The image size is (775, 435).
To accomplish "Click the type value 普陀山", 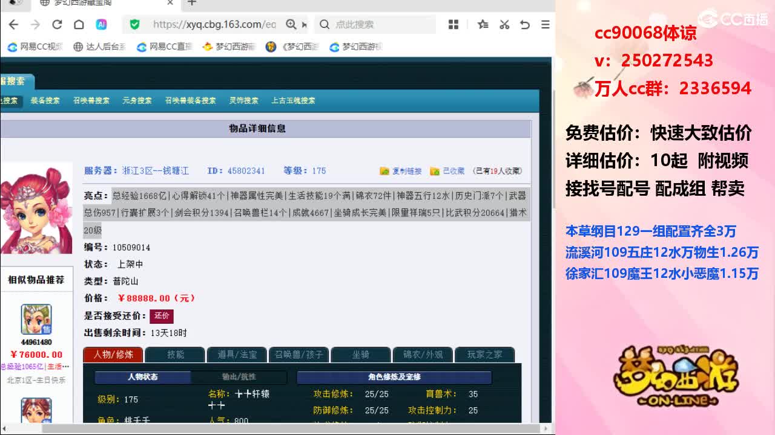I will (125, 282).
